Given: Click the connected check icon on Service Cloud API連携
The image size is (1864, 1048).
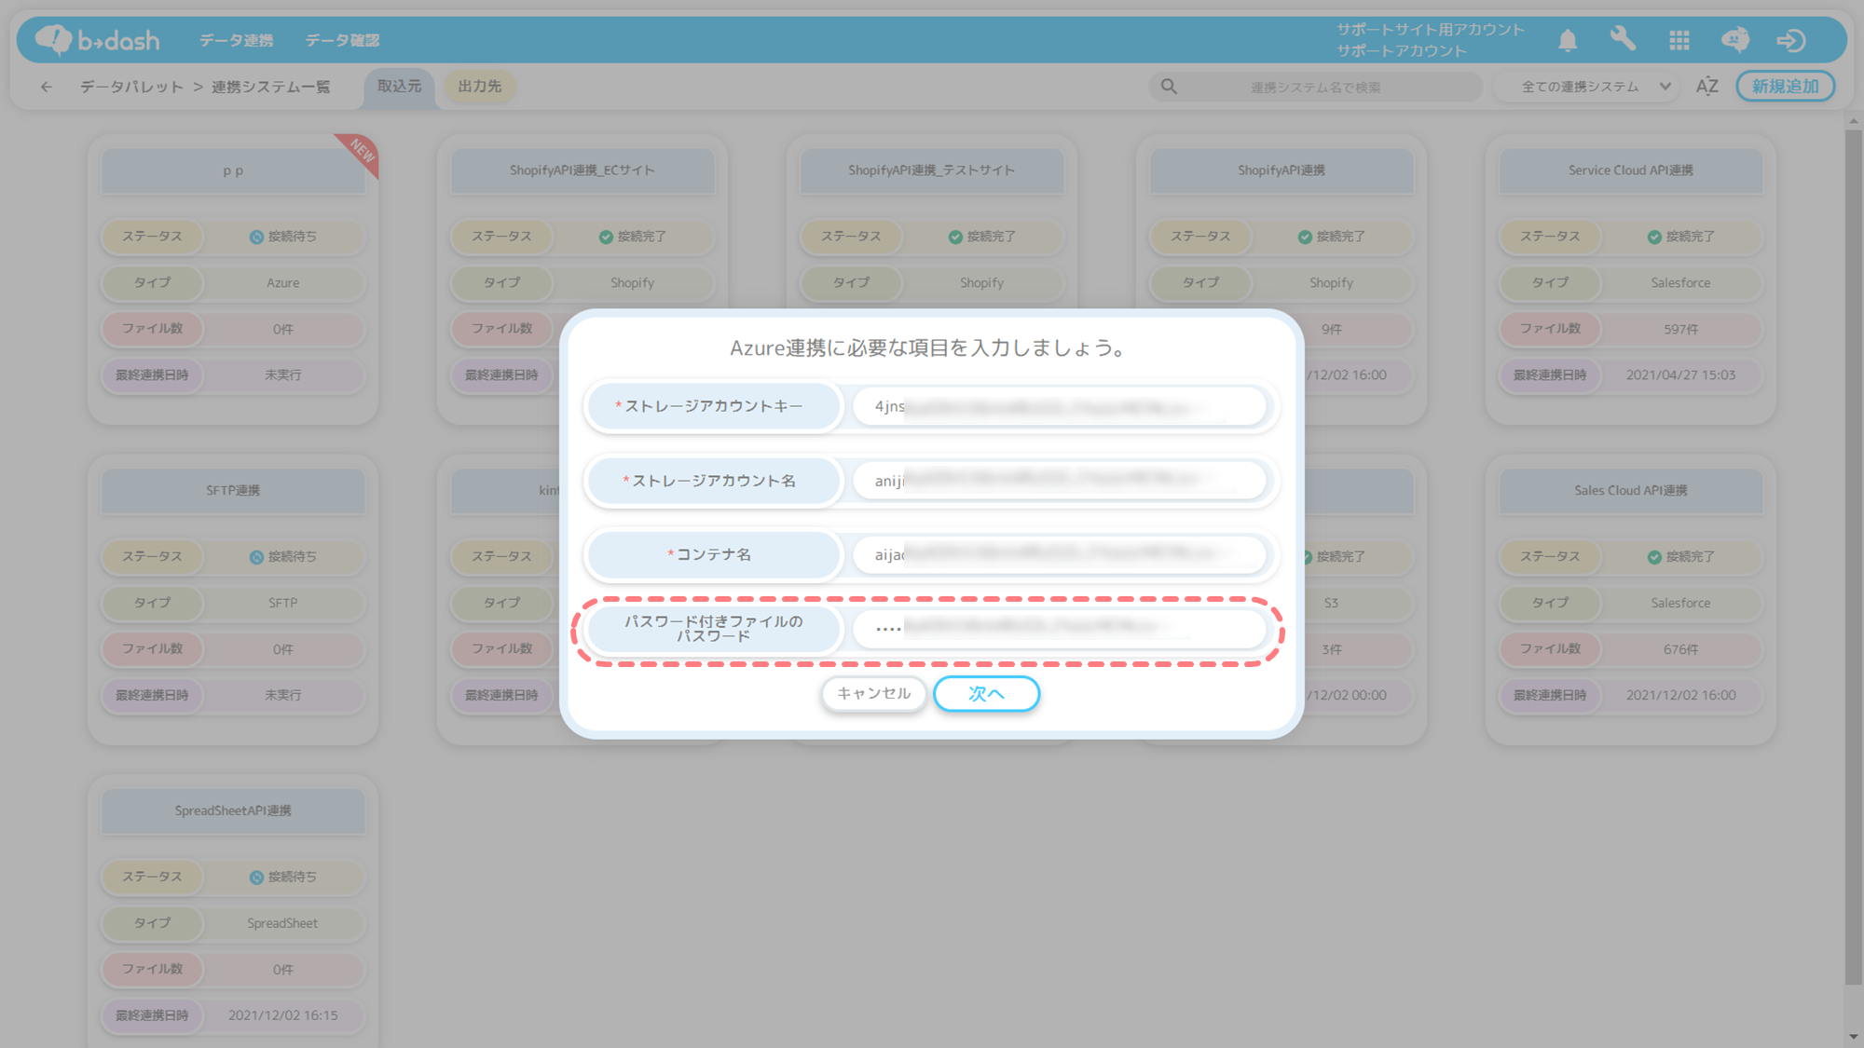Looking at the screenshot, I should click(x=1654, y=237).
